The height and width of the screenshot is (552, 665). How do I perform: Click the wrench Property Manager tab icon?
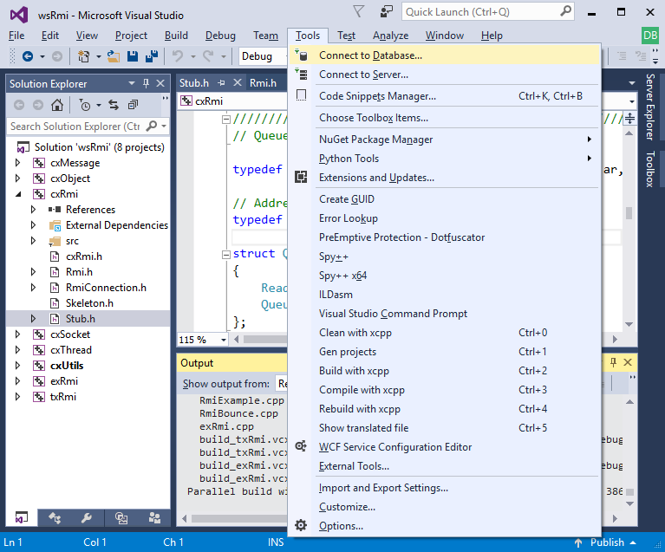click(x=87, y=517)
